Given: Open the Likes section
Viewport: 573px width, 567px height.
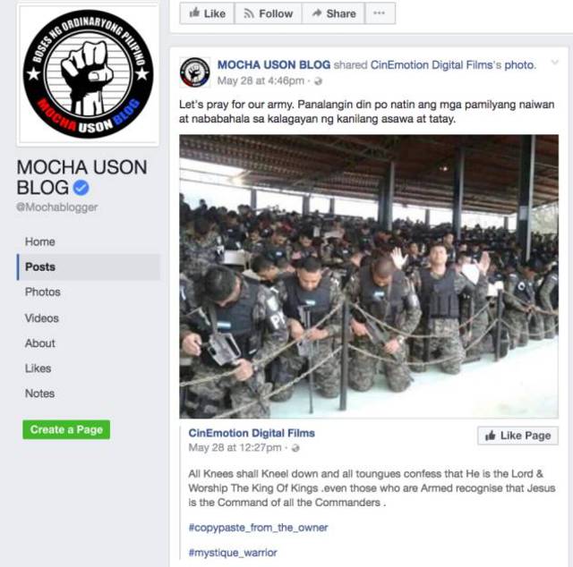Looking at the screenshot, I should [x=38, y=368].
